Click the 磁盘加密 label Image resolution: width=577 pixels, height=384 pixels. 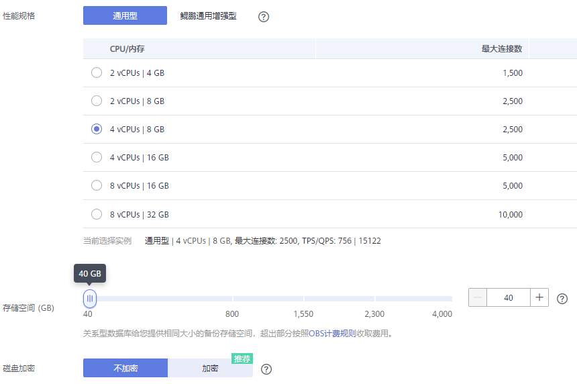pos(19,368)
